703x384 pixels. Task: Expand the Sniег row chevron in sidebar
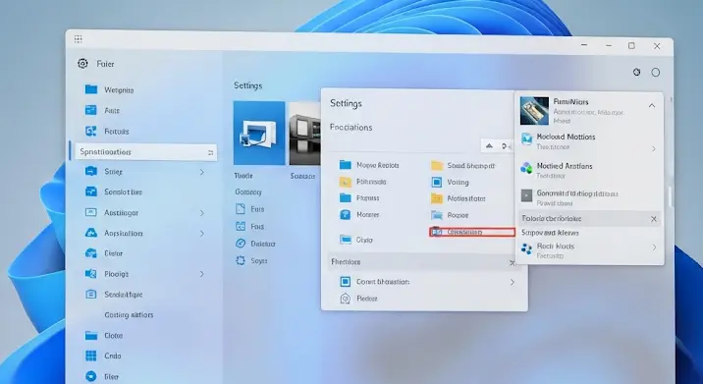click(x=201, y=172)
